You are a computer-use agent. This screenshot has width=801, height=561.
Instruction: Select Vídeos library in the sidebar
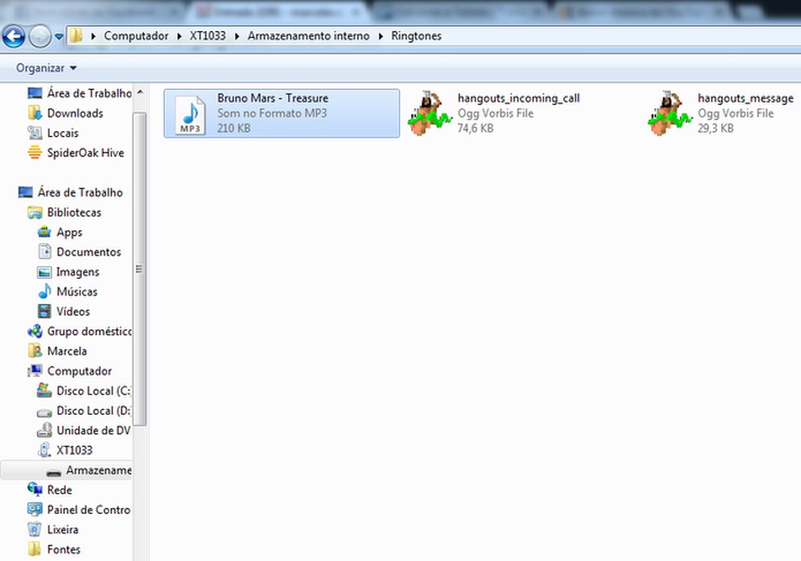click(x=73, y=311)
